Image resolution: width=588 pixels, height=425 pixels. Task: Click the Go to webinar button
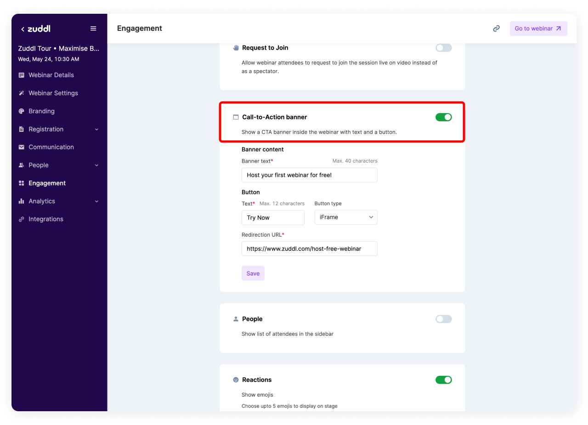tap(538, 28)
